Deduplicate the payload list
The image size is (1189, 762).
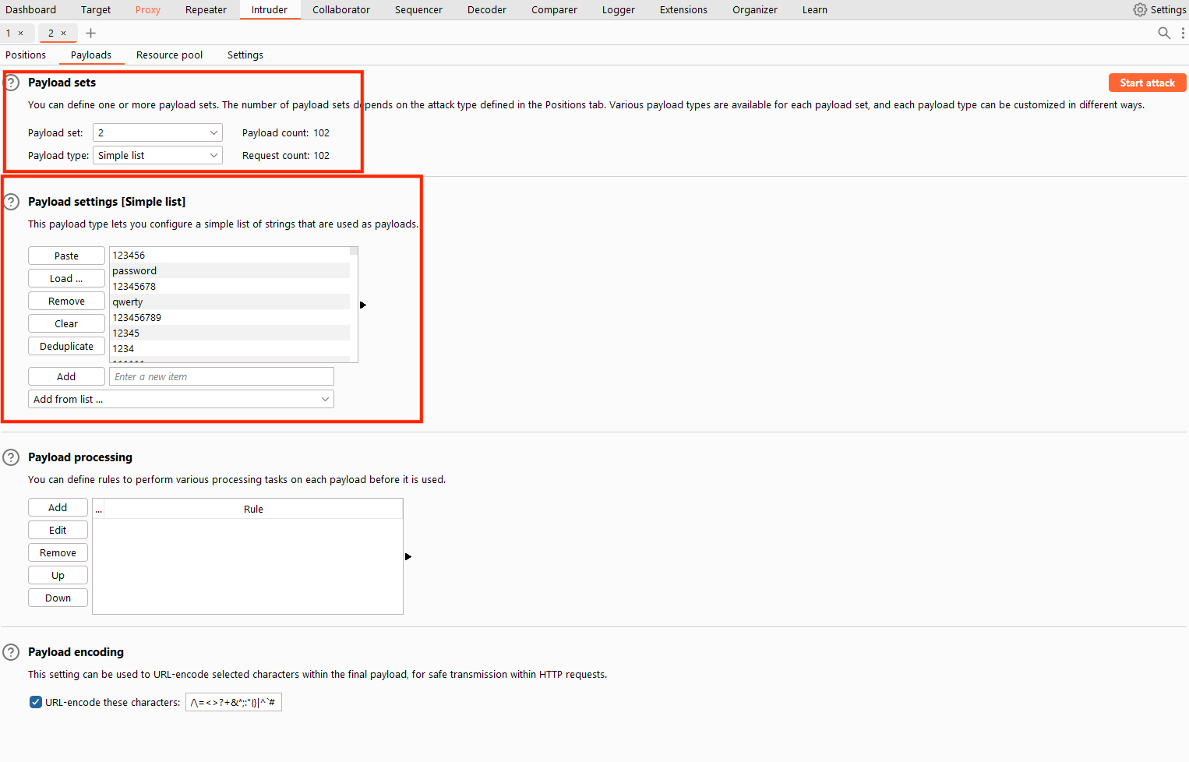coord(66,345)
